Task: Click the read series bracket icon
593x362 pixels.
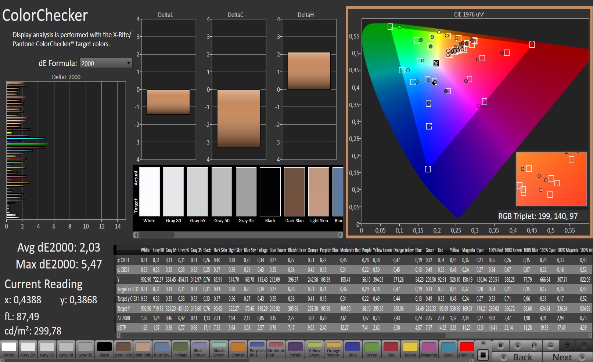Action: (x=534, y=346)
